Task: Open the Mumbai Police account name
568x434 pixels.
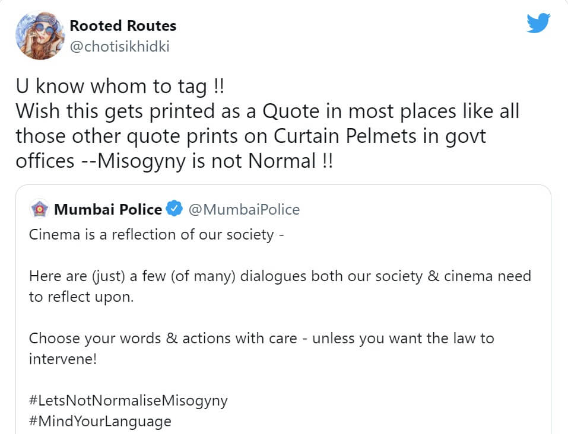Action: [x=107, y=209]
